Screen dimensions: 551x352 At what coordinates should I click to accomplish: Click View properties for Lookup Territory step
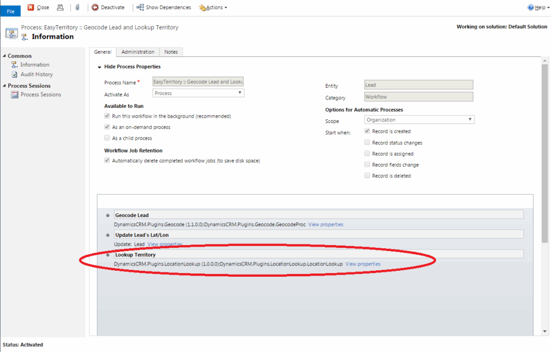pyautogui.click(x=363, y=264)
